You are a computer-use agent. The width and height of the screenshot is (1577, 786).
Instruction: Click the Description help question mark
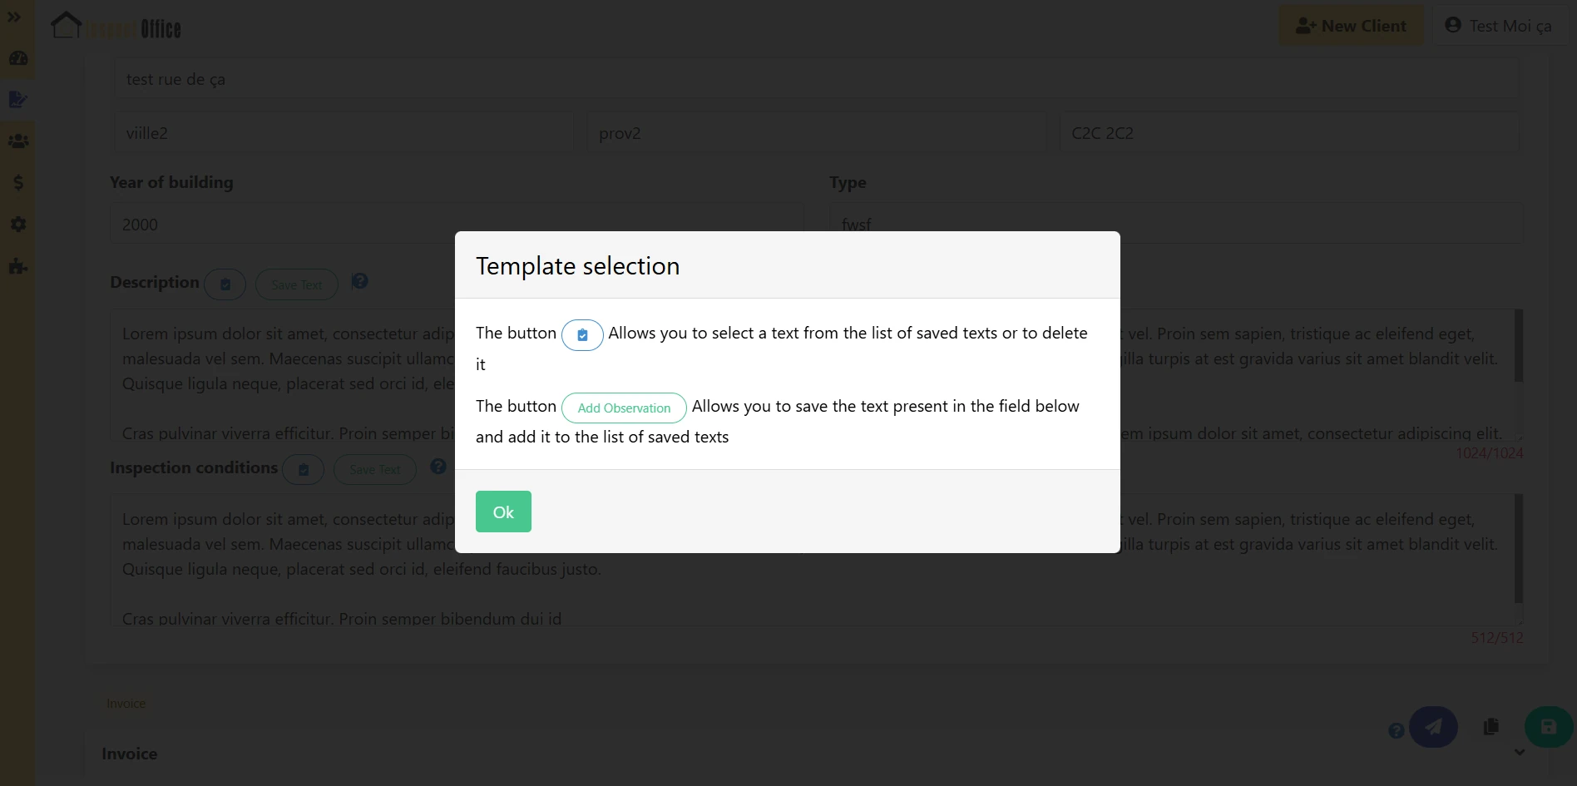(359, 282)
